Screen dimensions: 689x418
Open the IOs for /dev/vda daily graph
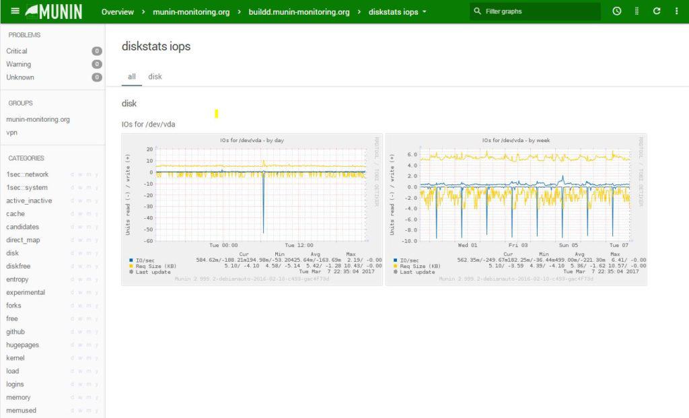252,209
